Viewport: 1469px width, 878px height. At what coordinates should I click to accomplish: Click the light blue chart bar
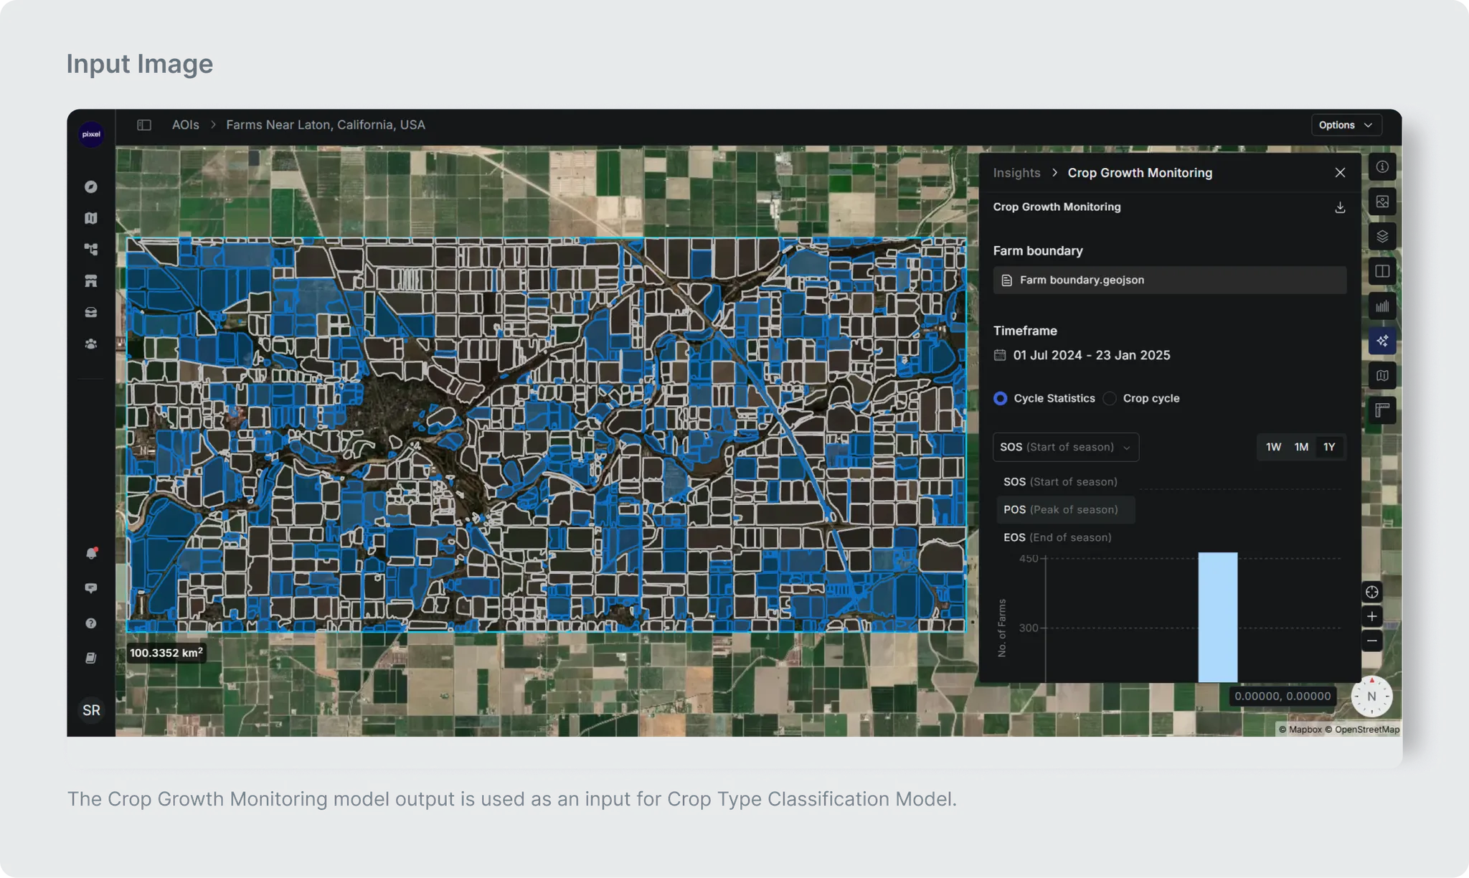(1217, 617)
